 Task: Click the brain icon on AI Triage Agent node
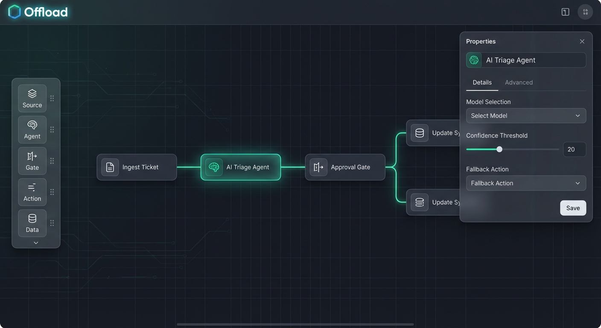click(214, 167)
